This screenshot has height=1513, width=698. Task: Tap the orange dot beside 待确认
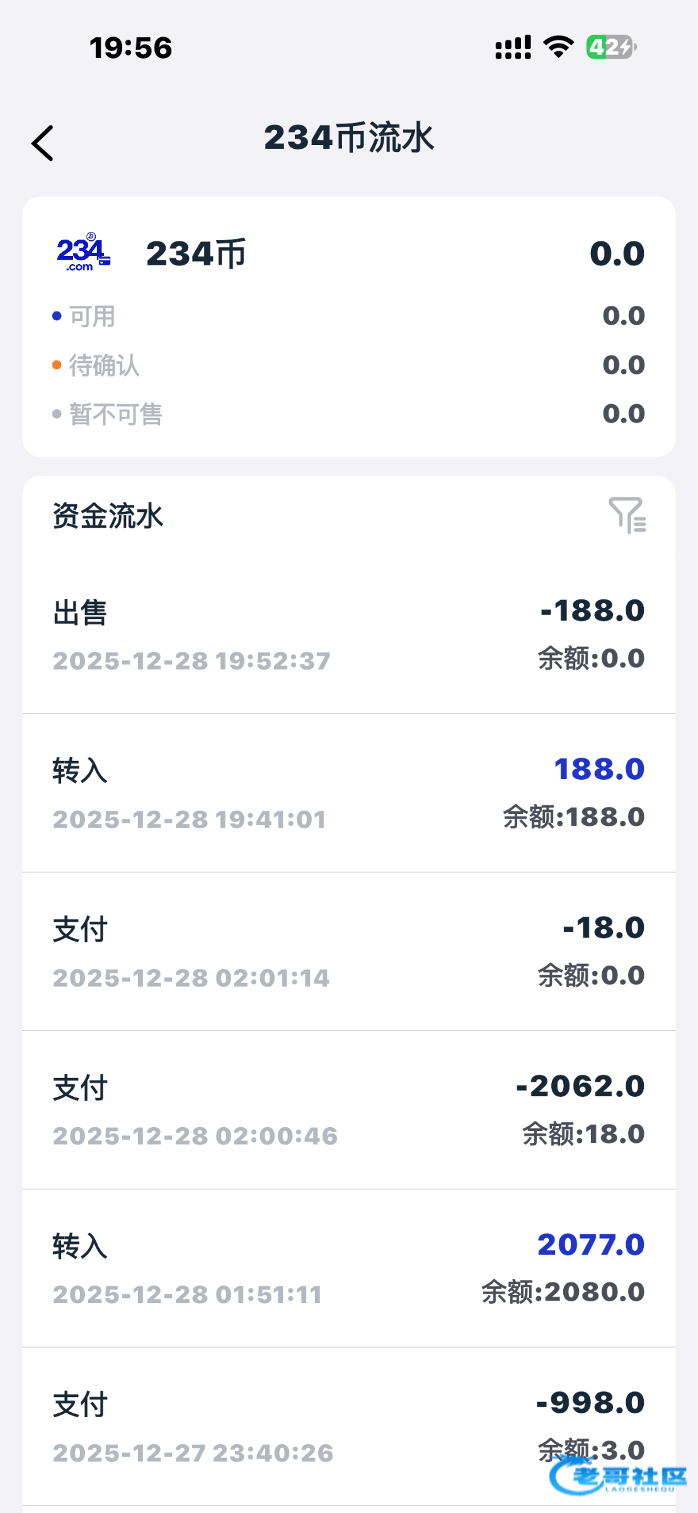coord(57,365)
